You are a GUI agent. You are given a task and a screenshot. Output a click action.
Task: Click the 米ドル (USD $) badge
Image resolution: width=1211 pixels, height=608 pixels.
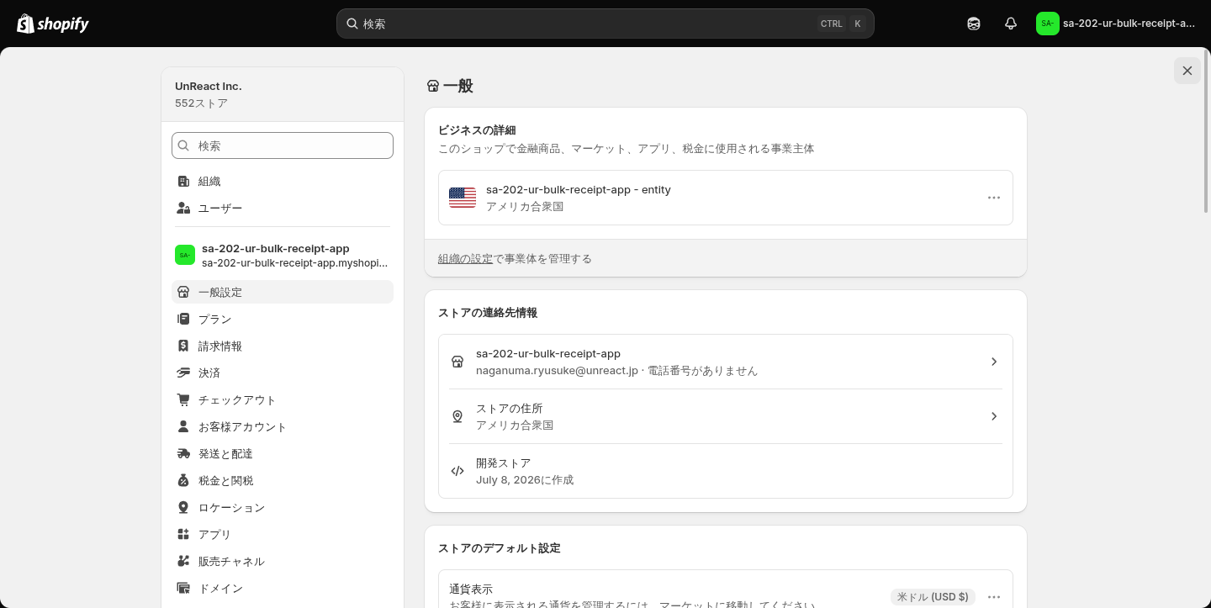[933, 597]
